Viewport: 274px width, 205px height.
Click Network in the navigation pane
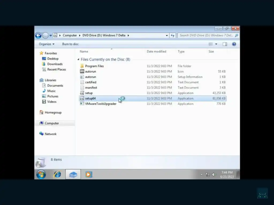click(51, 134)
